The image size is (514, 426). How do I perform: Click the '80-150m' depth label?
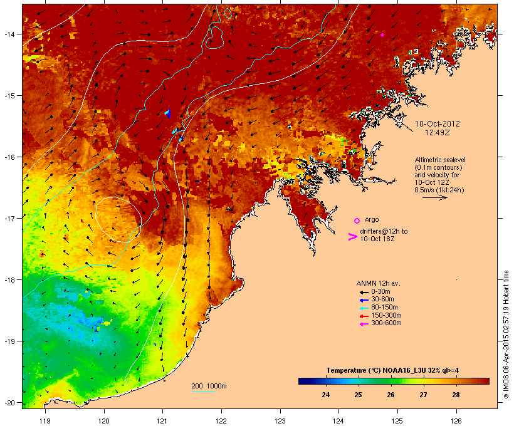(384, 308)
